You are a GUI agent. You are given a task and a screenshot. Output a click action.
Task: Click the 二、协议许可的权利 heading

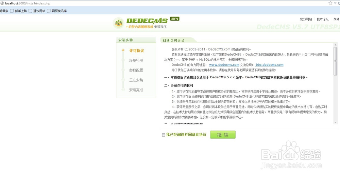[x=178, y=85]
